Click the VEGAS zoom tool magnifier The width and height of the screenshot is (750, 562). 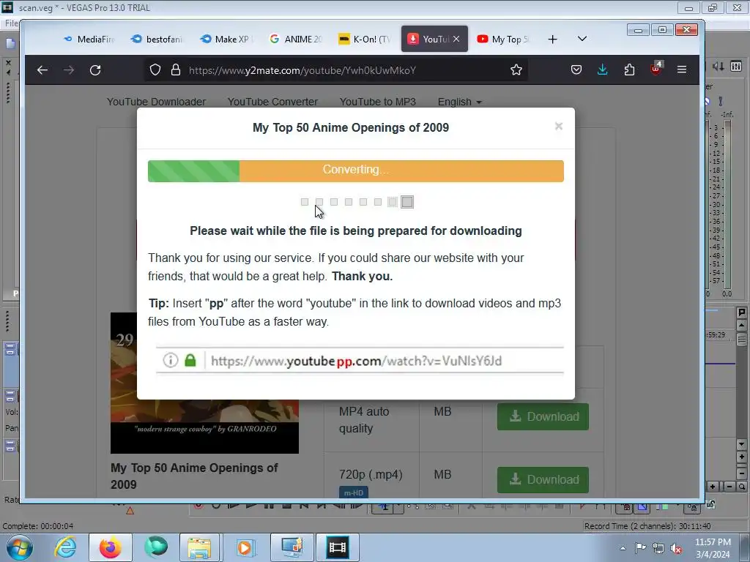(x=742, y=487)
